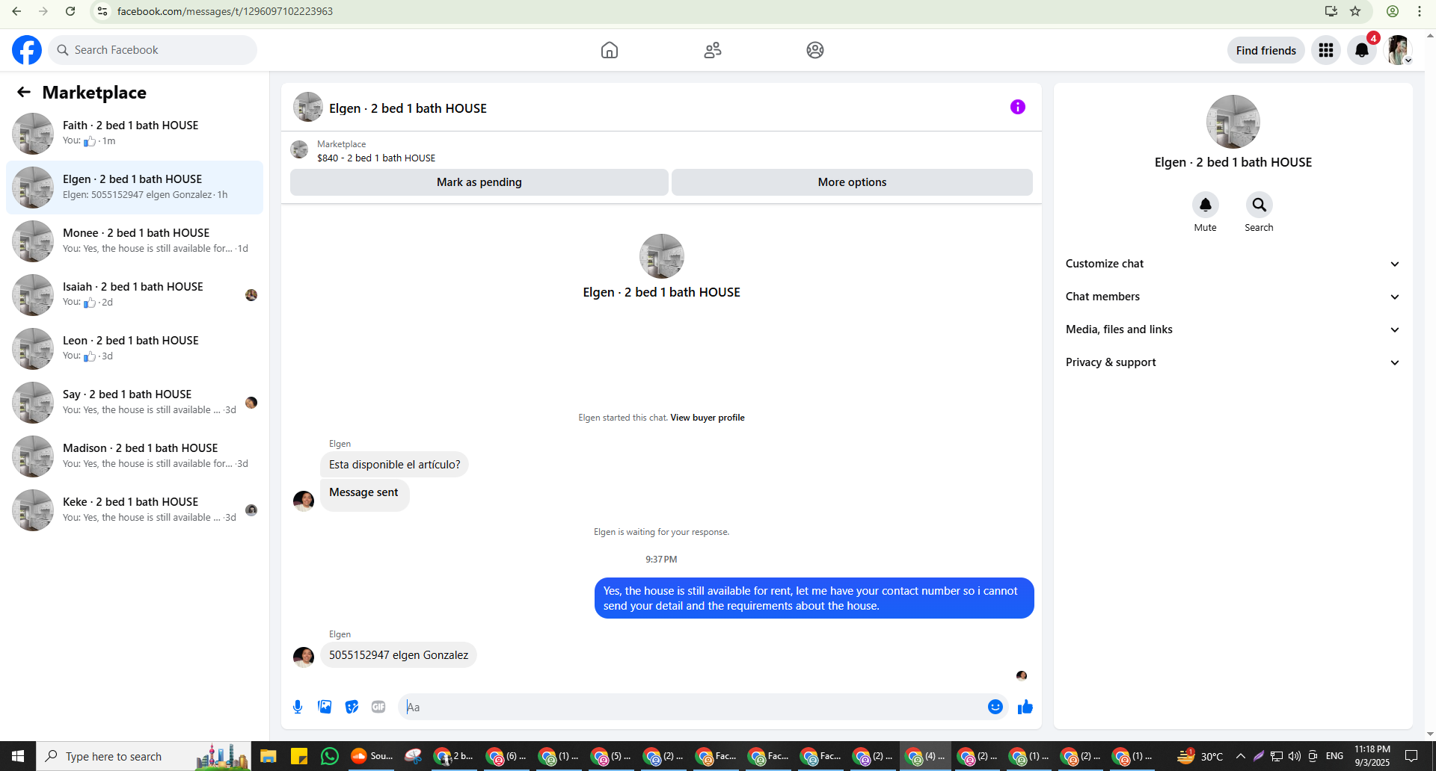Open Faith 2 bed 1 bath HOUSE chat
The image size is (1436, 771).
click(x=135, y=134)
